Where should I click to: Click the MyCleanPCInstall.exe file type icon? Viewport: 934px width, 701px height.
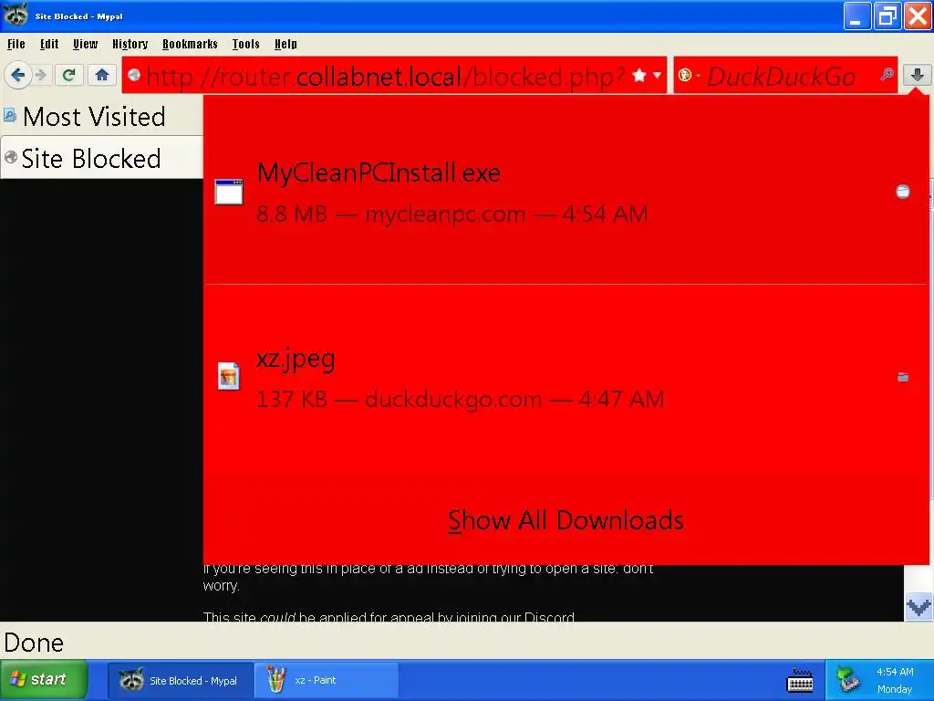(x=229, y=192)
